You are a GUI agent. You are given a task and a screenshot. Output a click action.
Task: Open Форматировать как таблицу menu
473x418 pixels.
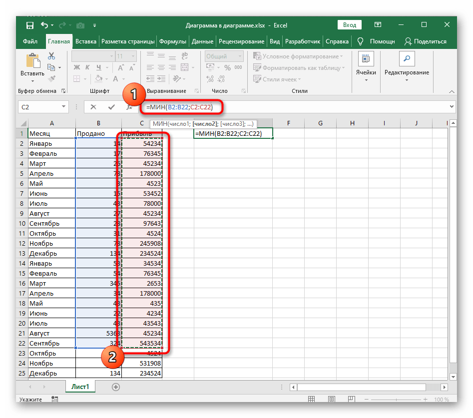click(299, 67)
